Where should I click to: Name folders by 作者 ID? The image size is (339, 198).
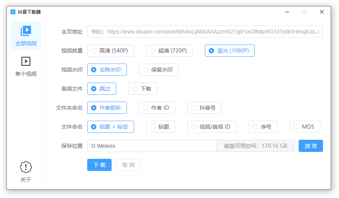pyautogui.click(x=157, y=108)
